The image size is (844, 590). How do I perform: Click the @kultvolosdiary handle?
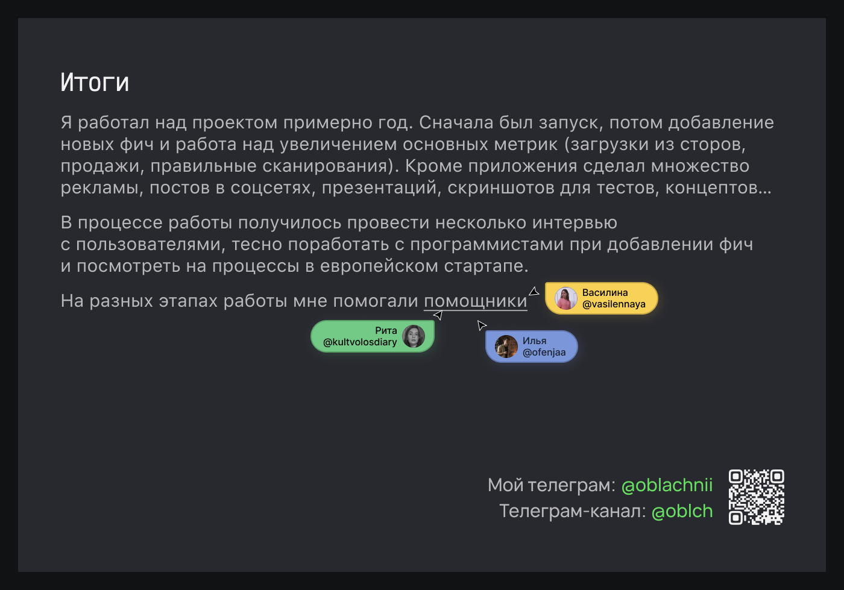point(360,342)
